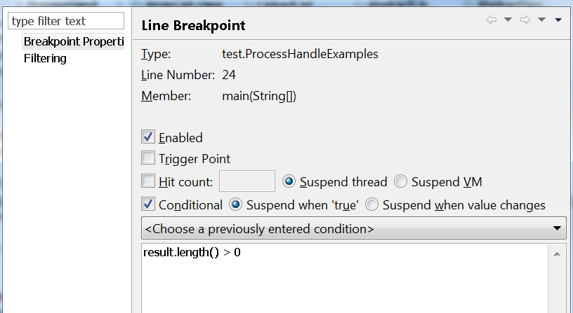Open the forward history dropdown arrow
Screen dimensions: 573x313
pyautogui.click(x=541, y=20)
